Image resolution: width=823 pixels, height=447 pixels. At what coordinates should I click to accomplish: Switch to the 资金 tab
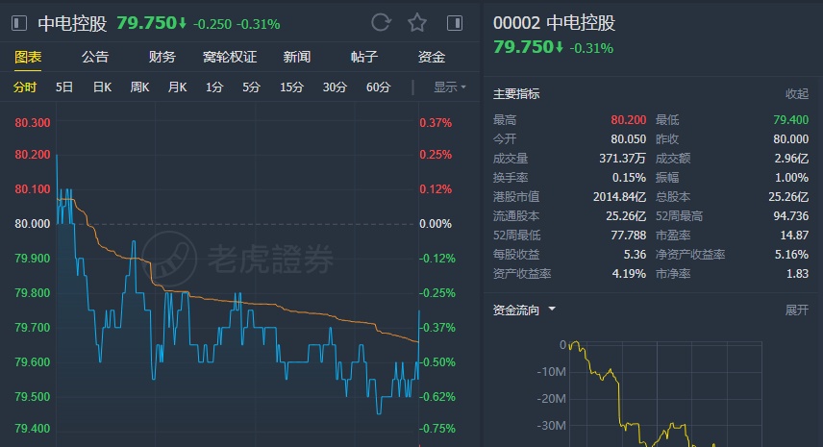(432, 57)
